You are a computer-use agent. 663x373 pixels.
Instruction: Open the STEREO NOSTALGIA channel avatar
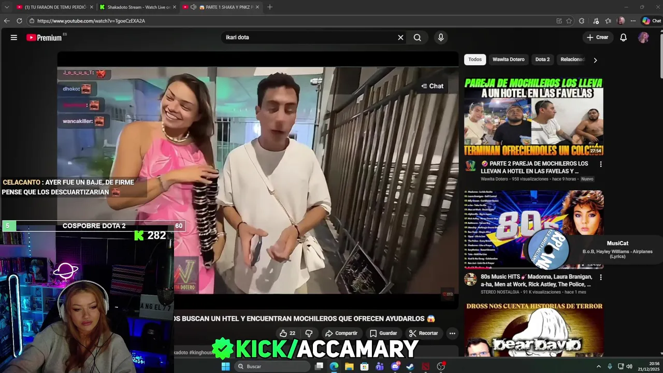[470, 280]
